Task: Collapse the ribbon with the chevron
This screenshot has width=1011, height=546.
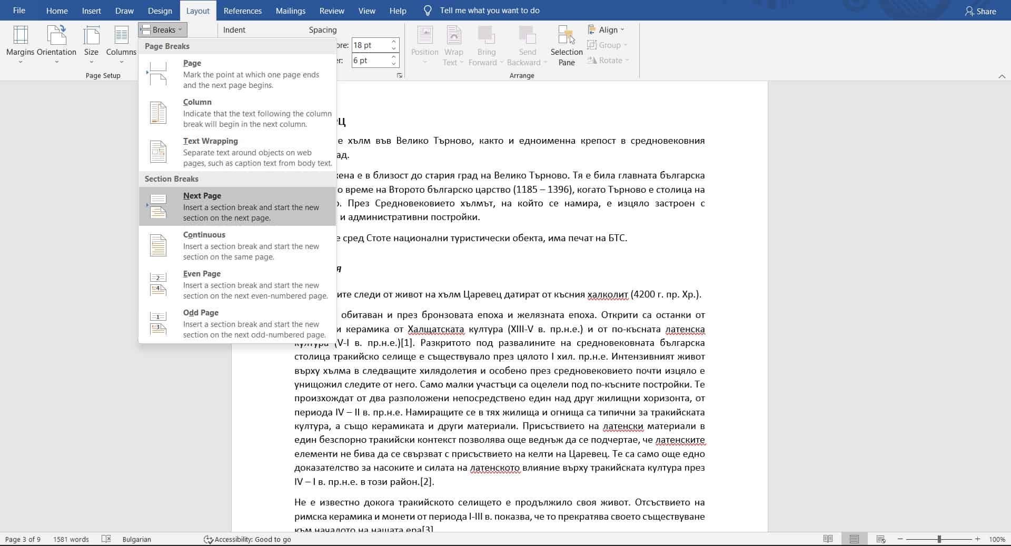Action: [1002, 76]
